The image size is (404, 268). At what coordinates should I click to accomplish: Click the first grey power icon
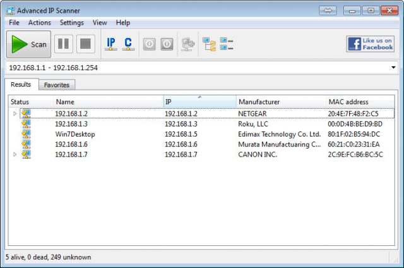150,44
